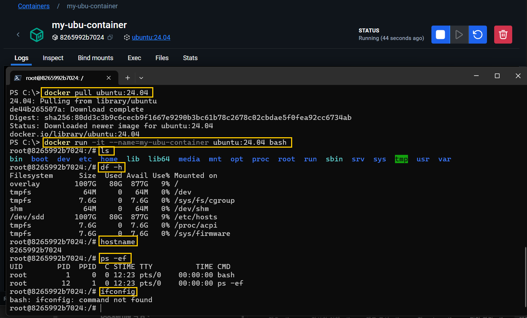Click the ubuntu image icon beside the link
Viewport: 527px width, 318px height.
[x=127, y=37]
